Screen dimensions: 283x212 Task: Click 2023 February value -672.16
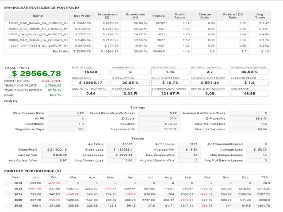[54, 183]
